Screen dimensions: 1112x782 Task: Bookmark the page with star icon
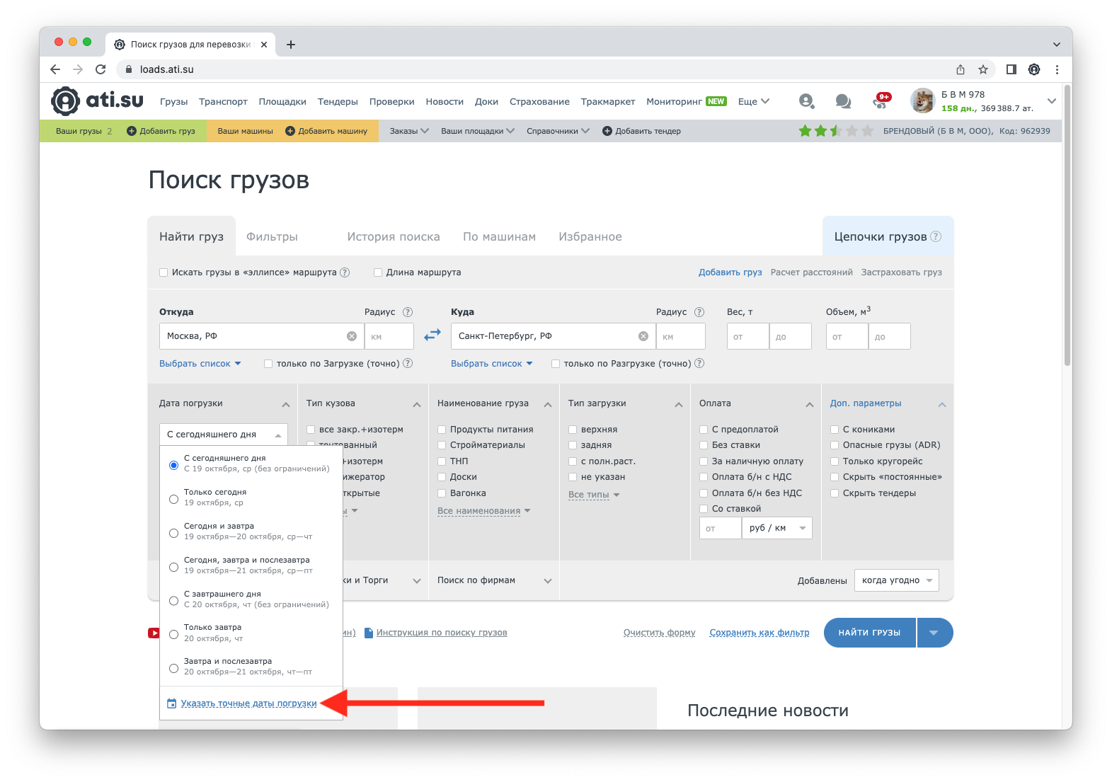point(983,69)
